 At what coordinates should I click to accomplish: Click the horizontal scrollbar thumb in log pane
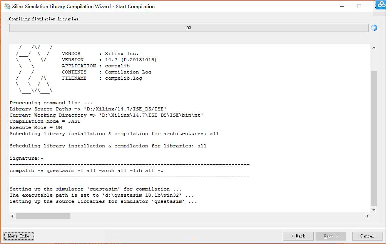tap(43, 216)
